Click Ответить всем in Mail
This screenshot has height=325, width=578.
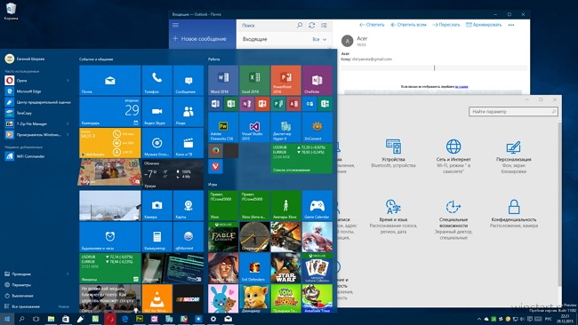[408, 25]
